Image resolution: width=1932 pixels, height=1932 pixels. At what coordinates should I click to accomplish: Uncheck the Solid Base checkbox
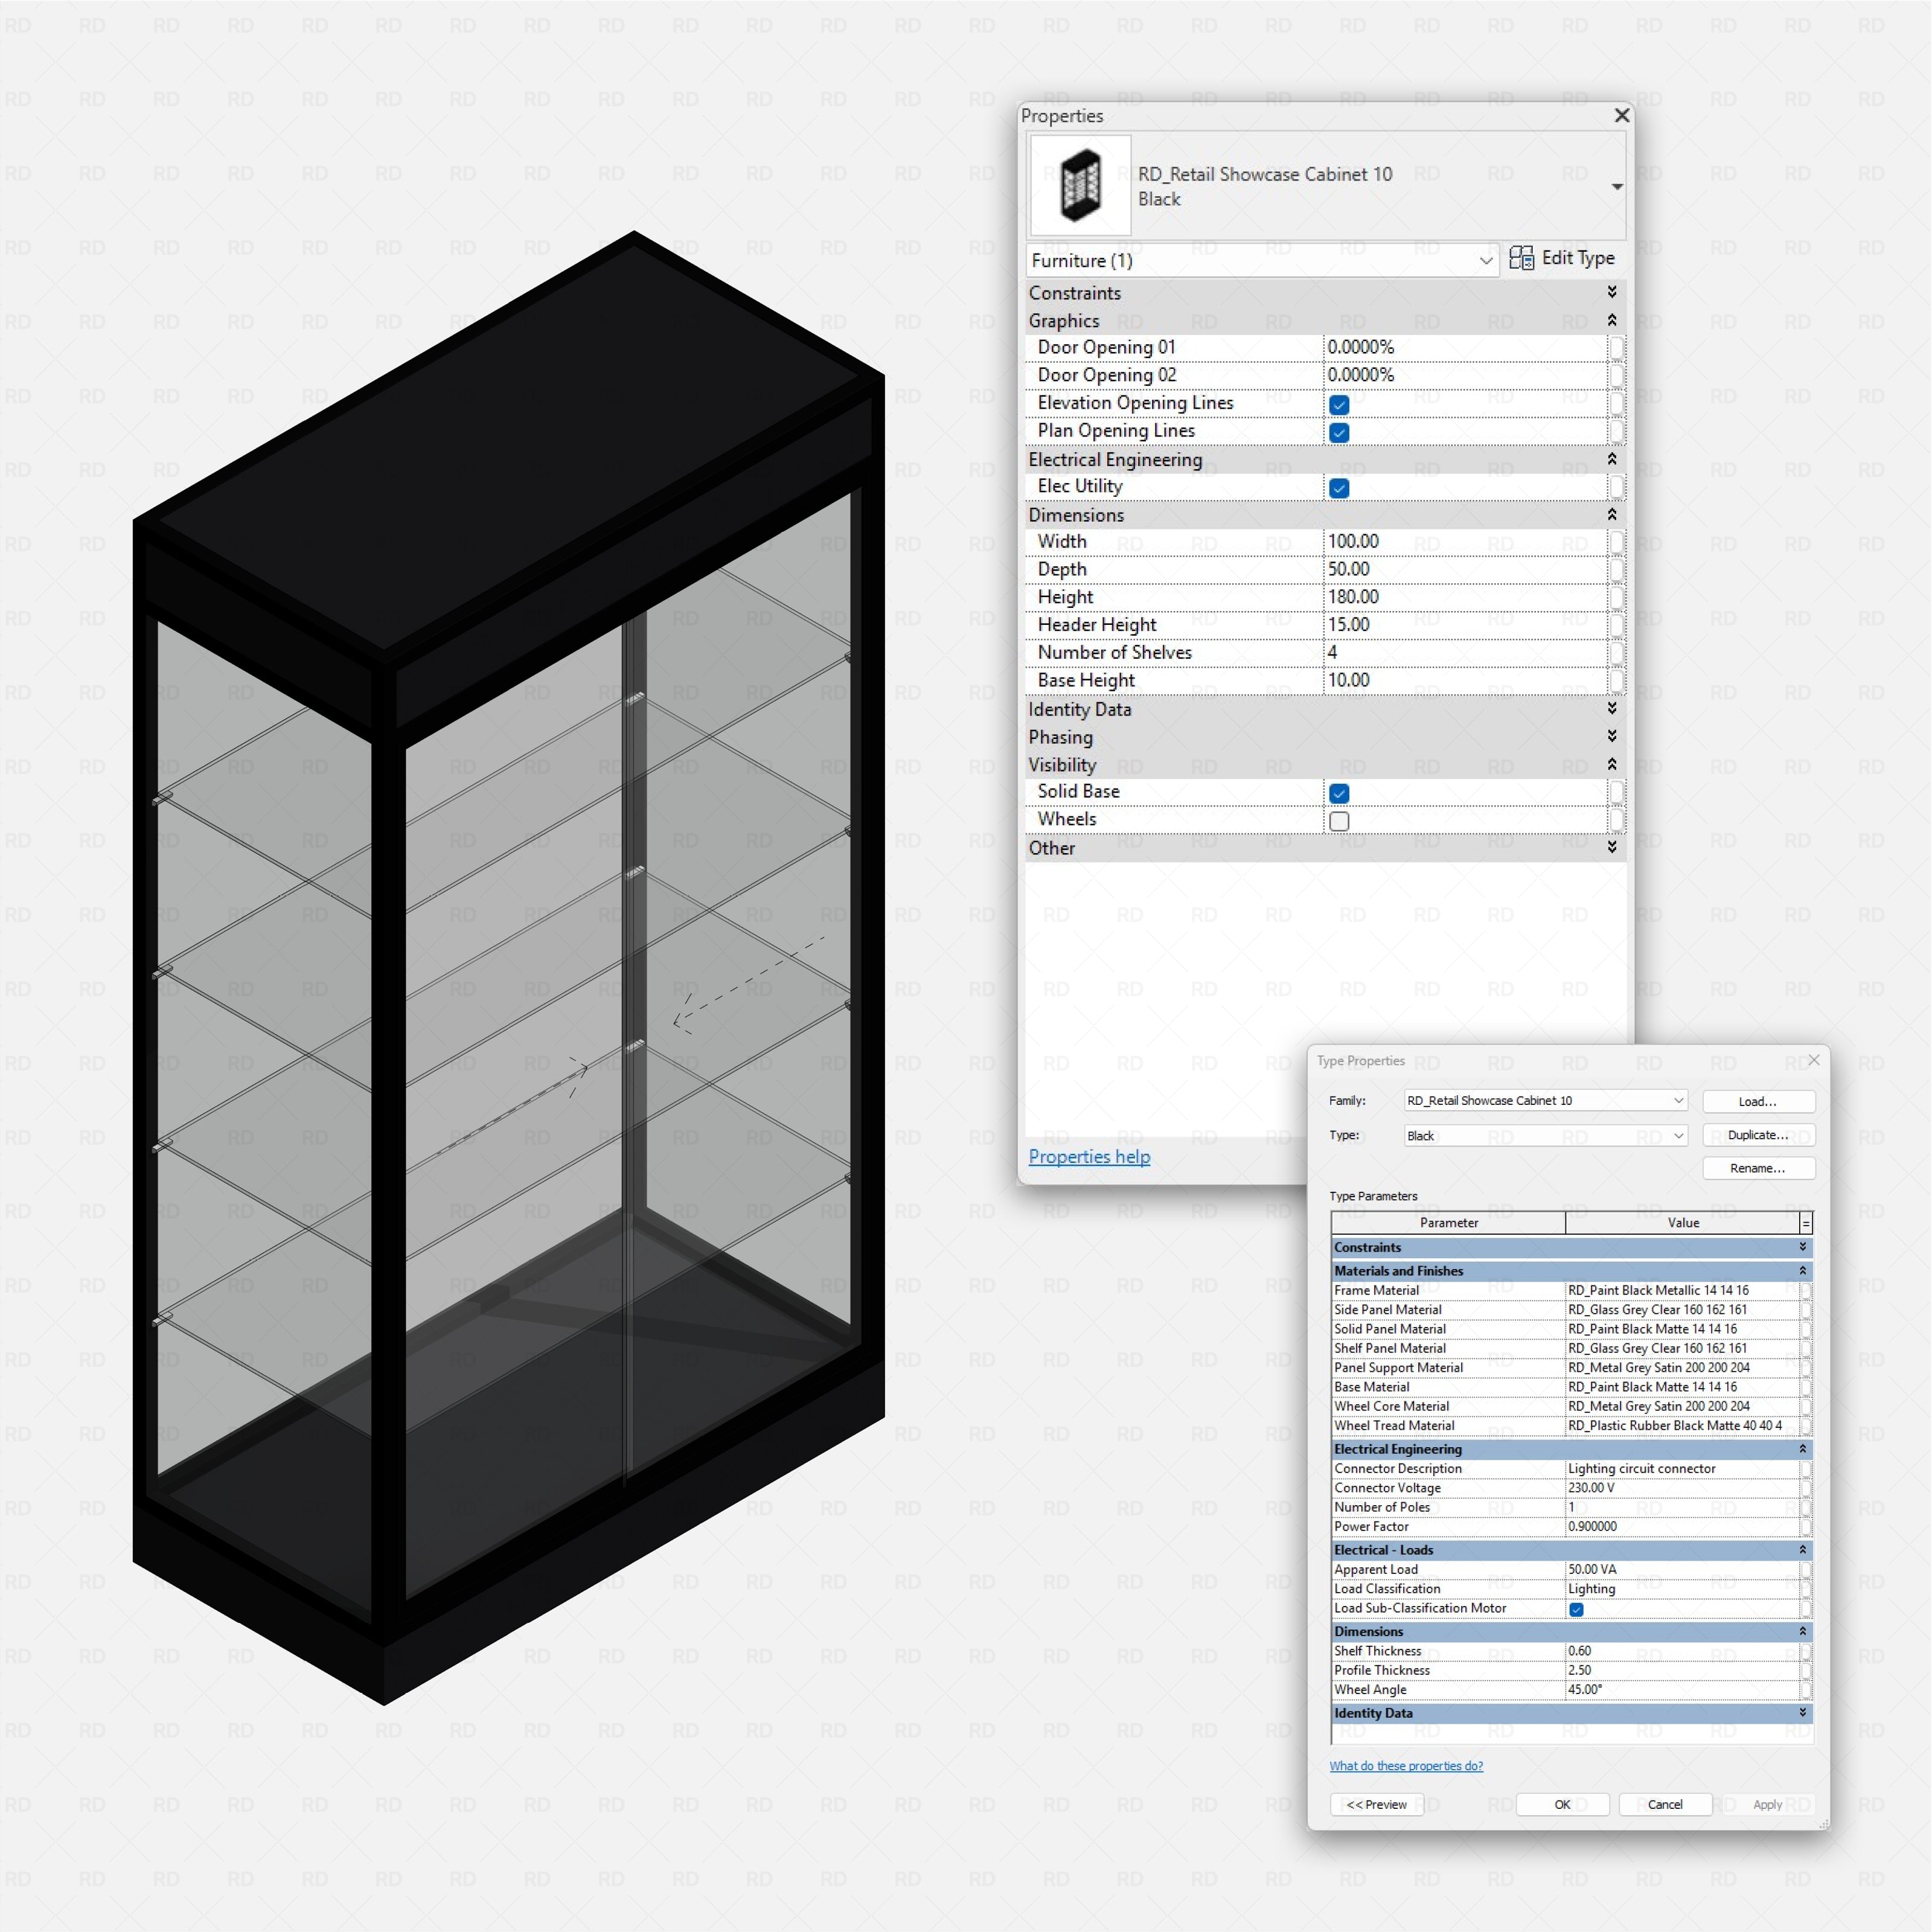(1339, 793)
